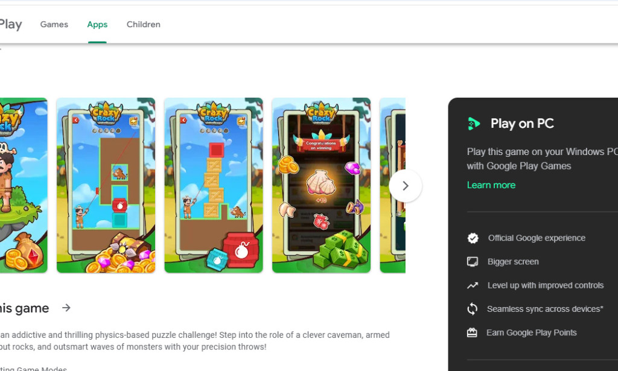Click the Google Play logo text
618x371 pixels.
[11, 24]
